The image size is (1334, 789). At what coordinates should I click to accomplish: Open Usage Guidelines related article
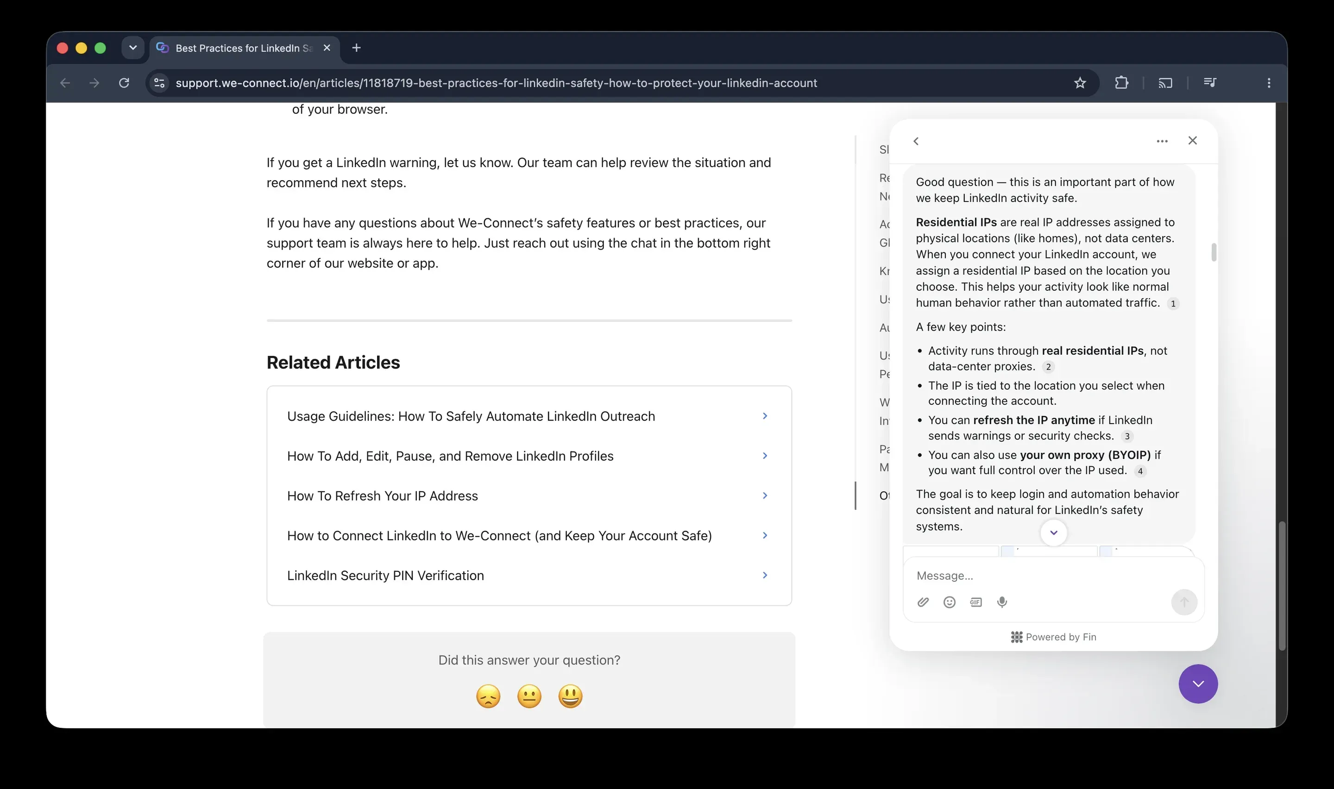coord(529,416)
